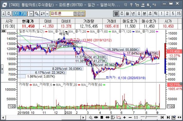Click the 수 adjusted-price toggle icon
183x121 pixels.
(x=91, y=118)
